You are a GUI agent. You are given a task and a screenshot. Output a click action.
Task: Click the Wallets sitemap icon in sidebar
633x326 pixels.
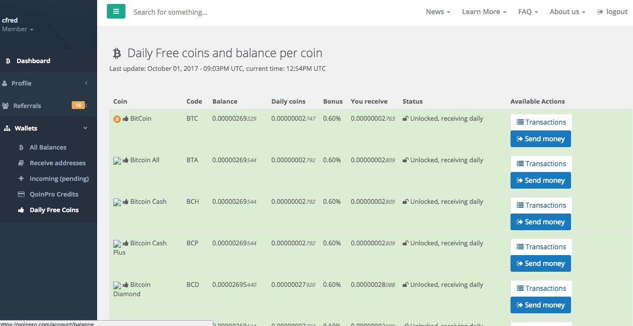click(x=7, y=129)
